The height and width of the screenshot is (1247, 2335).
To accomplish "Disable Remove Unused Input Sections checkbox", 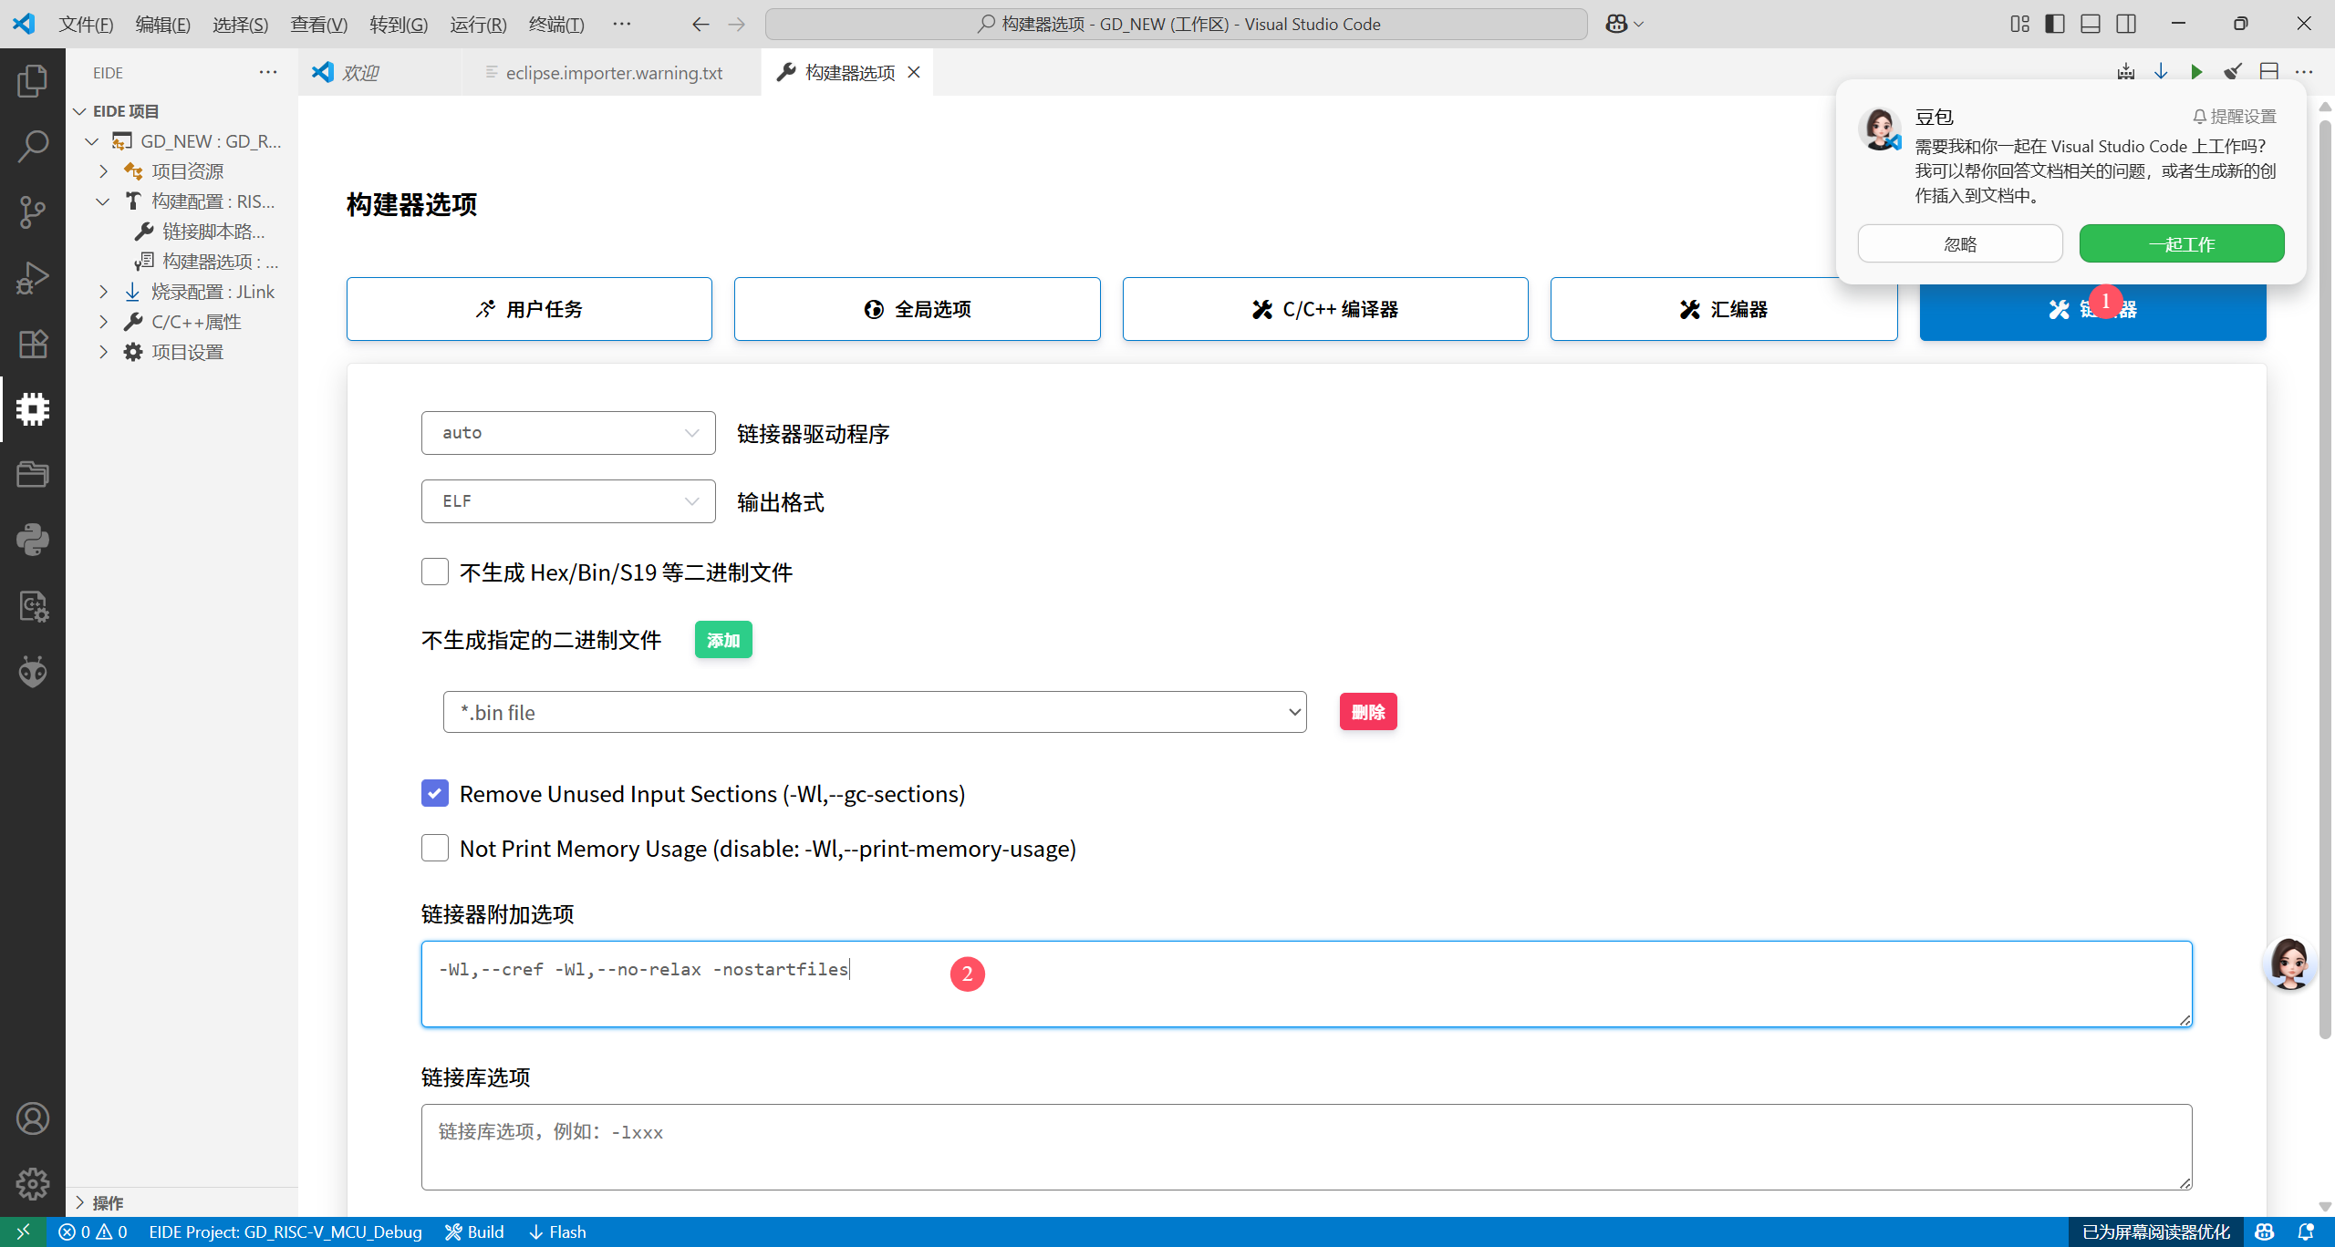I will pos(435,793).
